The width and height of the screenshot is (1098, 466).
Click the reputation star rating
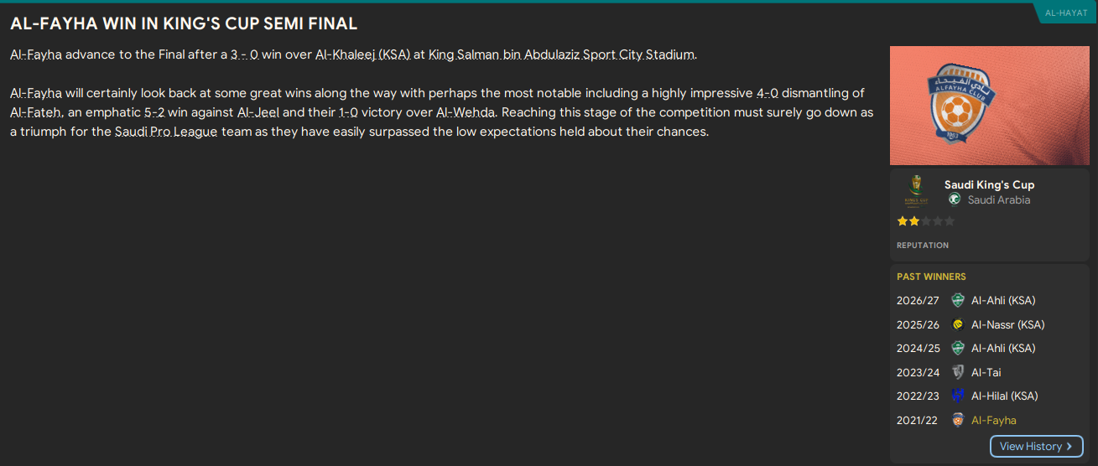coord(925,221)
